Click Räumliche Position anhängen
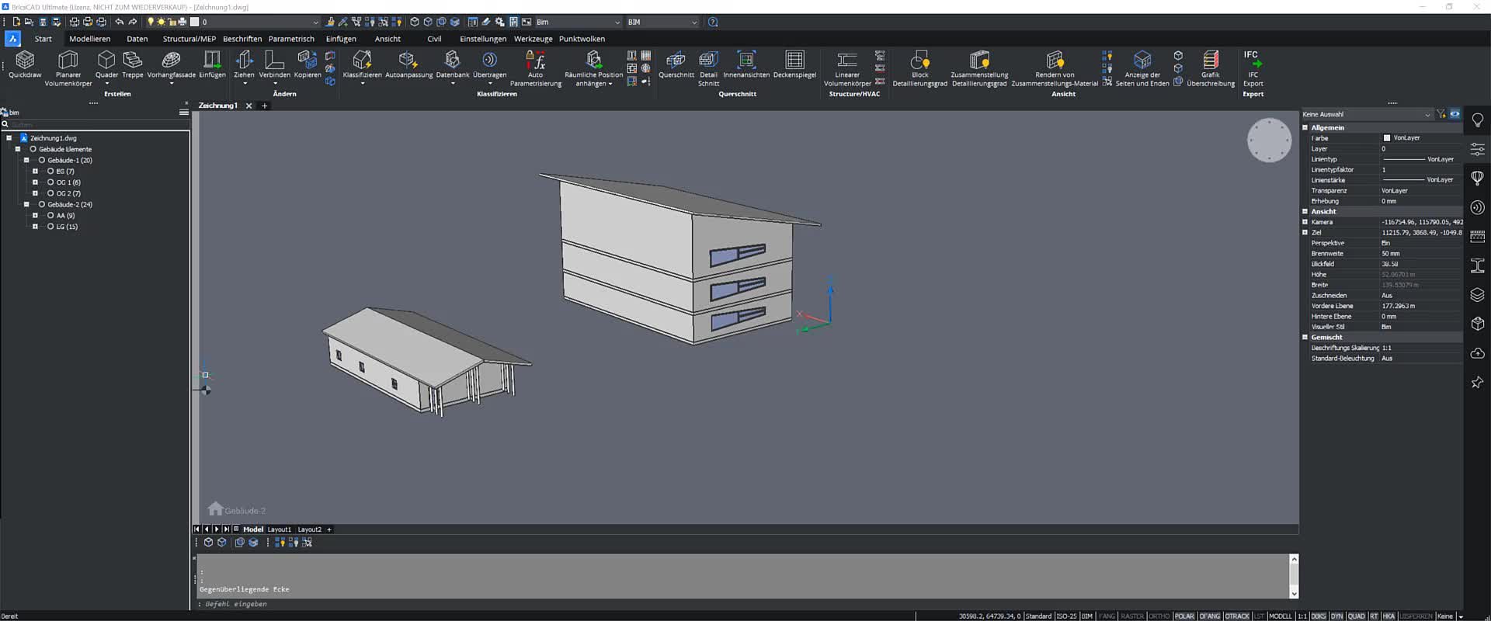The image size is (1491, 621). (x=593, y=68)
